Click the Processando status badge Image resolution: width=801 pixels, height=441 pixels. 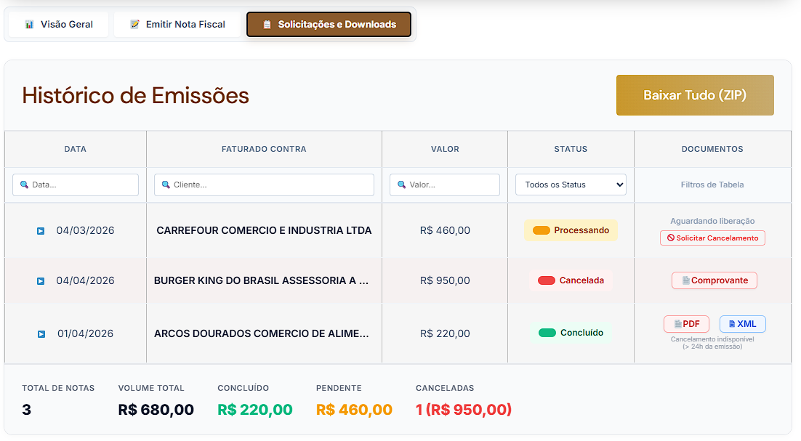click(x=571, y=230)
